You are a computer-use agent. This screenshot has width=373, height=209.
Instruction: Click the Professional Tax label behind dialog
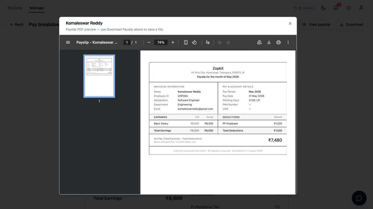[205, 207]
